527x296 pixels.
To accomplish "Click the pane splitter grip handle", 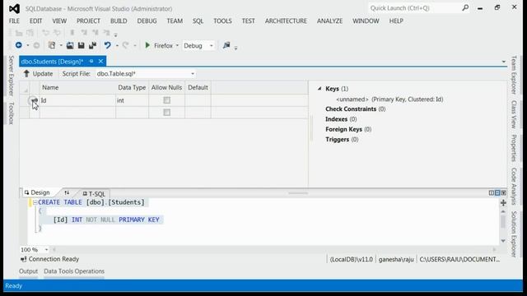I will (x=298, y=193).
